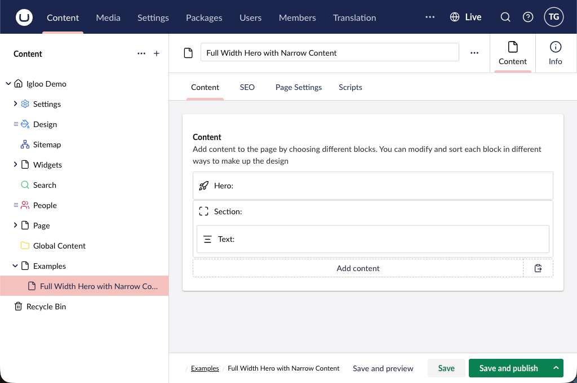Click the clipboard paste icon beside Add content
Image resolution: width=577 pixels, height=383 pixels.
[538, 268]
